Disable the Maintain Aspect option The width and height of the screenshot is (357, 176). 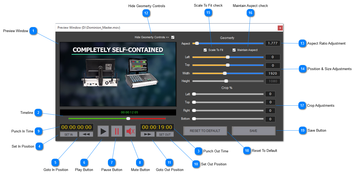click(234, 50)
